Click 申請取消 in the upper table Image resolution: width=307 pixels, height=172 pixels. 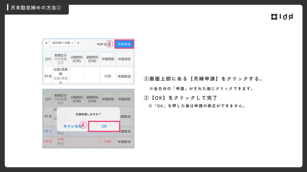tap(124, 76)
